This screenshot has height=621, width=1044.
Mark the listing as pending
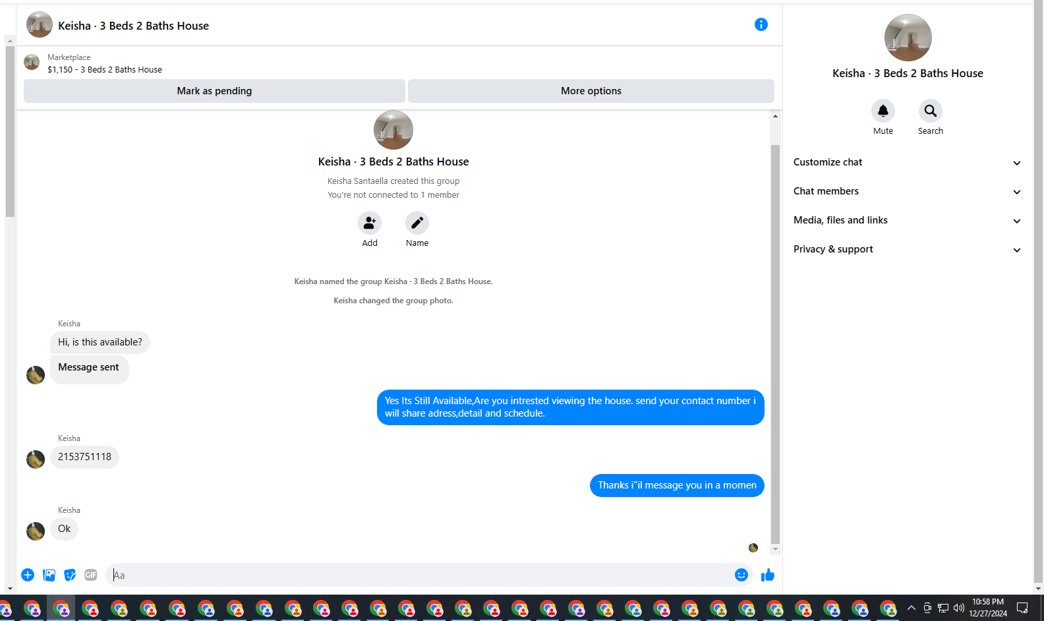point(214,91)
